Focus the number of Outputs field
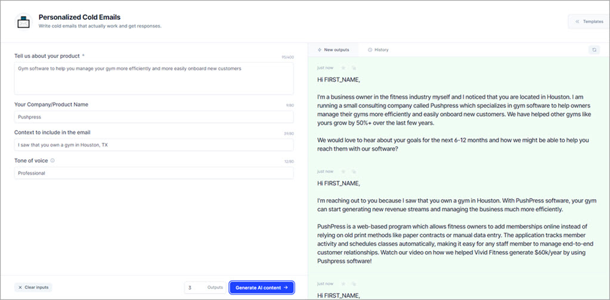This screenshot has height=300, width=610. coord(196,287)
